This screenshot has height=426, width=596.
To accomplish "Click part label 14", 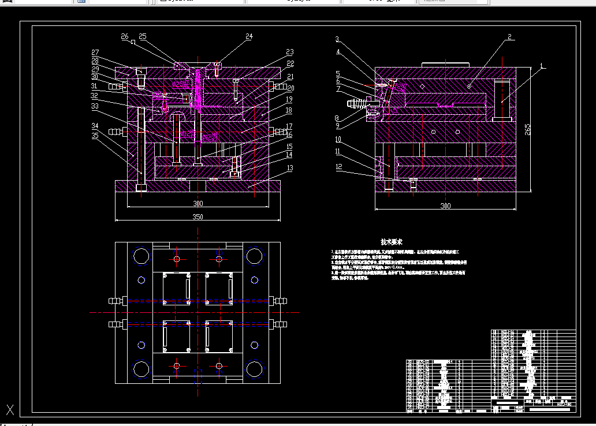I will click(x=289, y=154).
